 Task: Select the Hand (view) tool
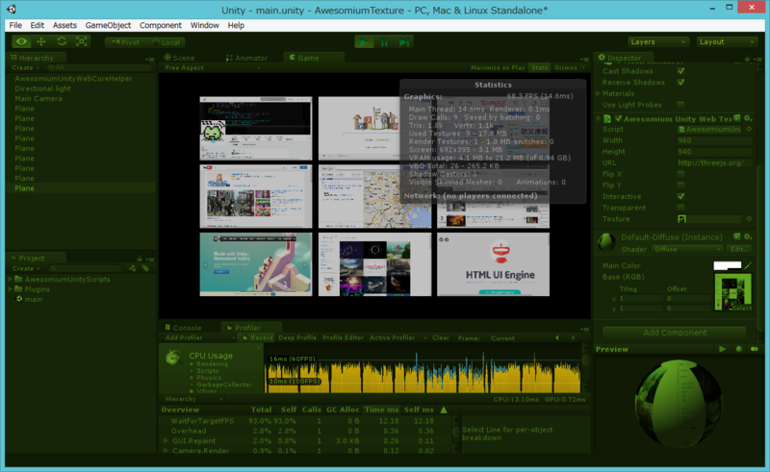(x=21, y=41)
